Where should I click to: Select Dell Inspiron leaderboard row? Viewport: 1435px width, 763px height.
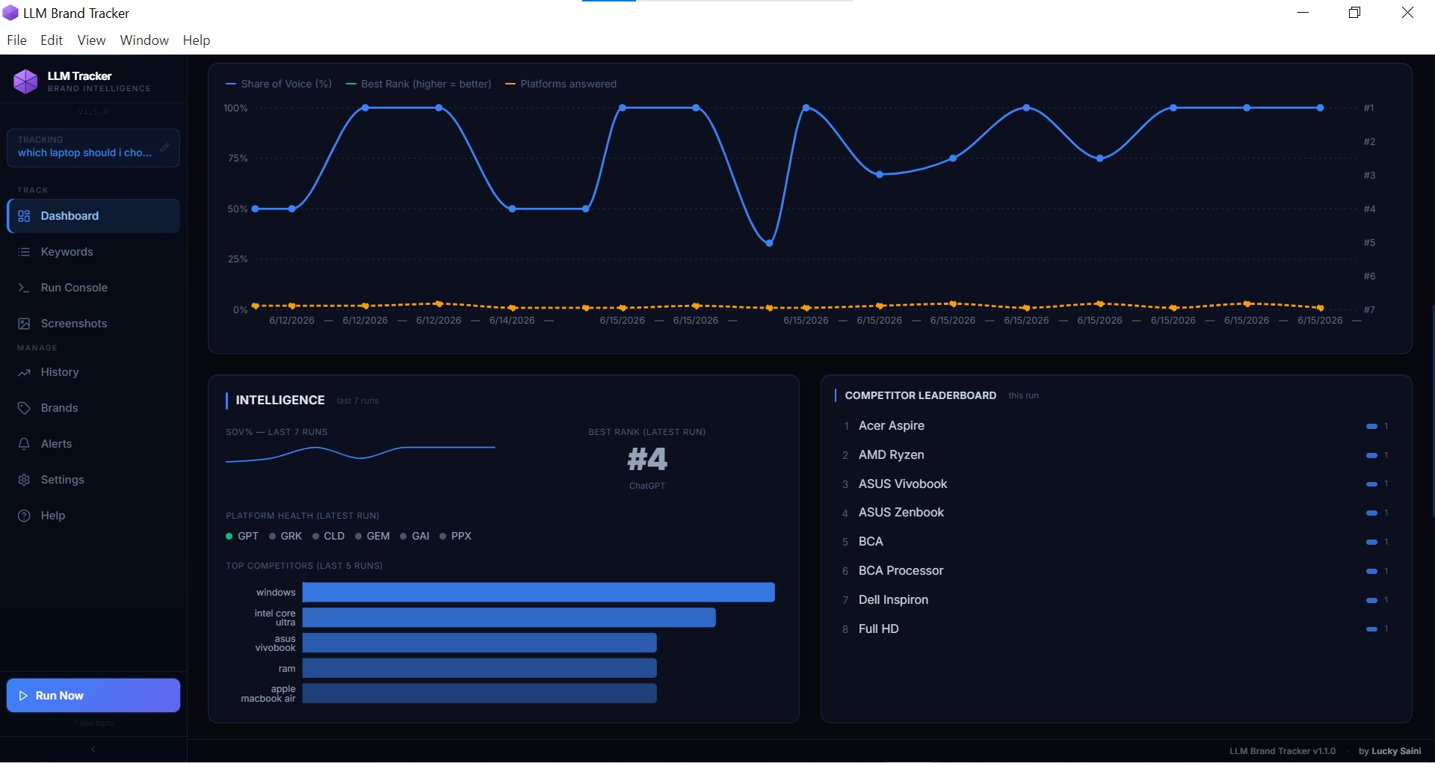point(1116,600)
